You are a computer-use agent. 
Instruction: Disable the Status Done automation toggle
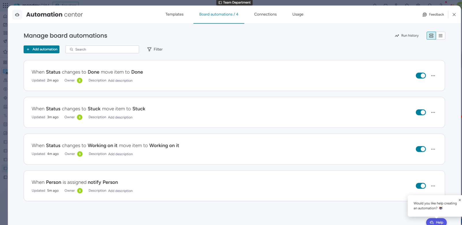pos(421,76)
